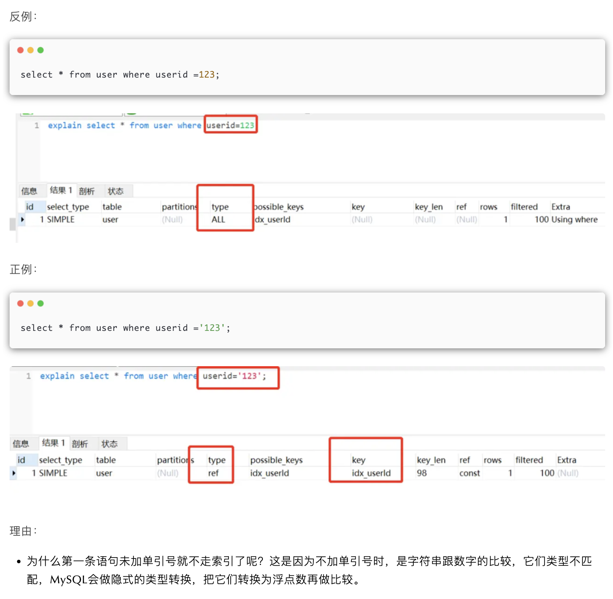Select the ref cell in the type column
The image size is (613, 599).
213,473
